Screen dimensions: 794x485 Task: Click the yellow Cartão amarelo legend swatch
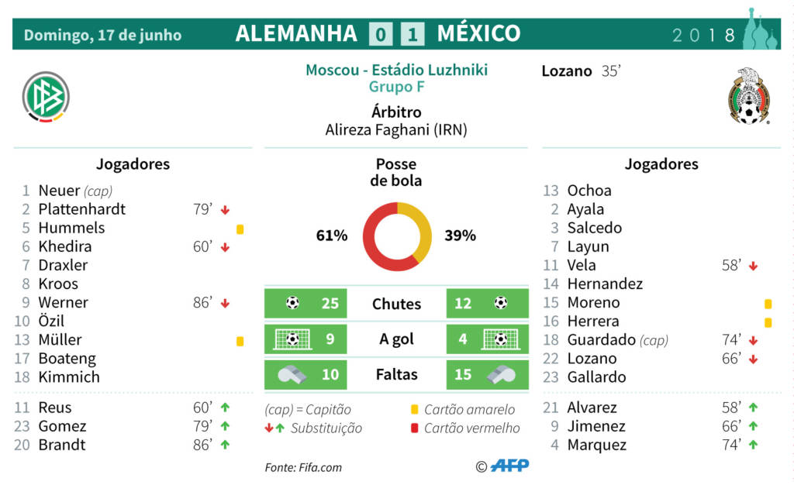click(x=415, y=410)
